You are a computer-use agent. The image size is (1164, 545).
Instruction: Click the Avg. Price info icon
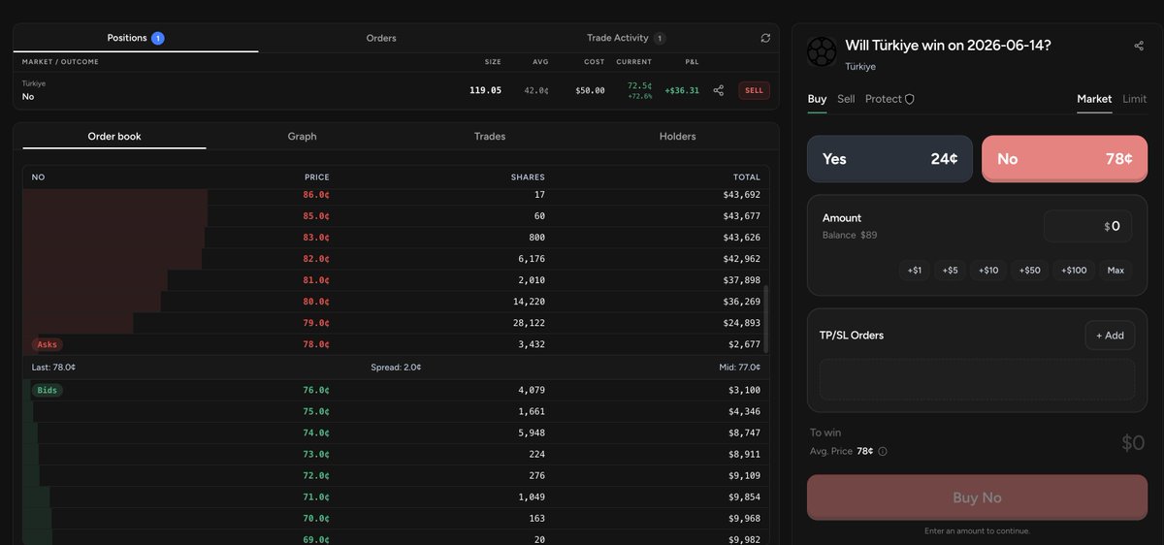[883, 451]
